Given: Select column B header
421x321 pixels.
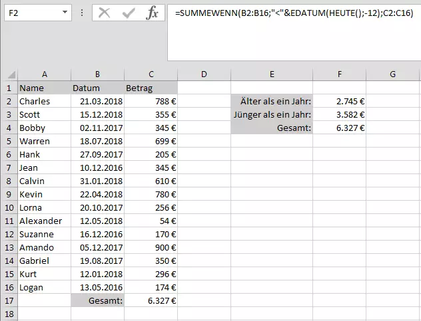Looking at the screenshot, I should point(97,74).
